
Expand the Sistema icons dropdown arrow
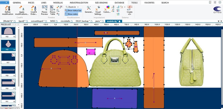[x=125, y=7]
